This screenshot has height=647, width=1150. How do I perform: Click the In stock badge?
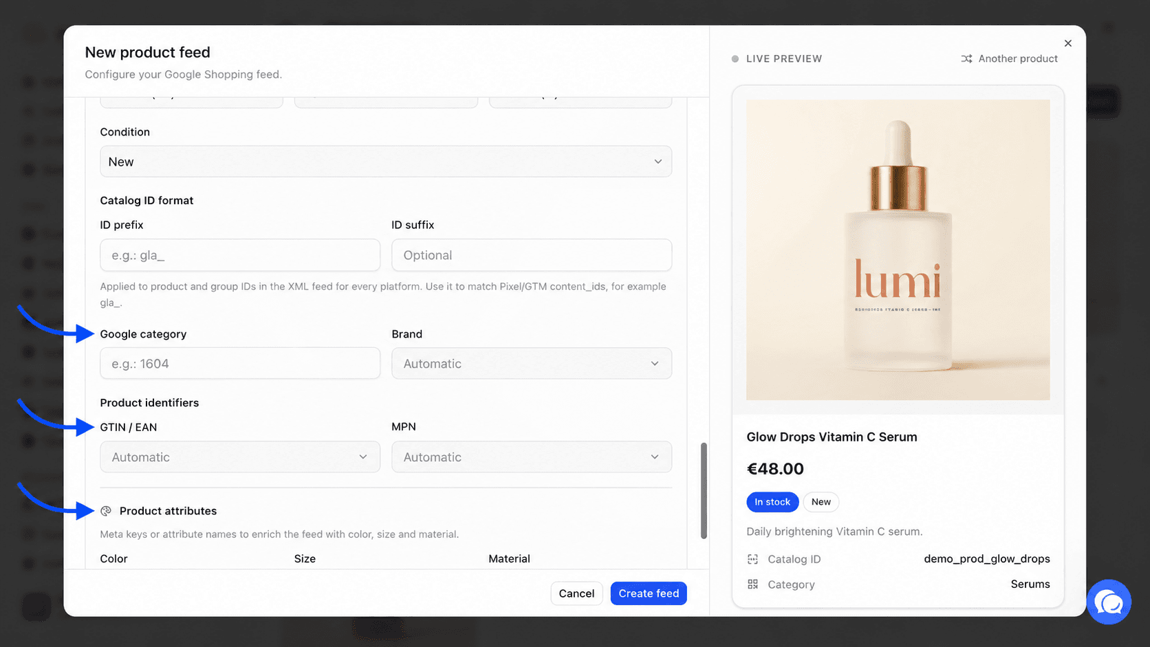coord(772,502)
